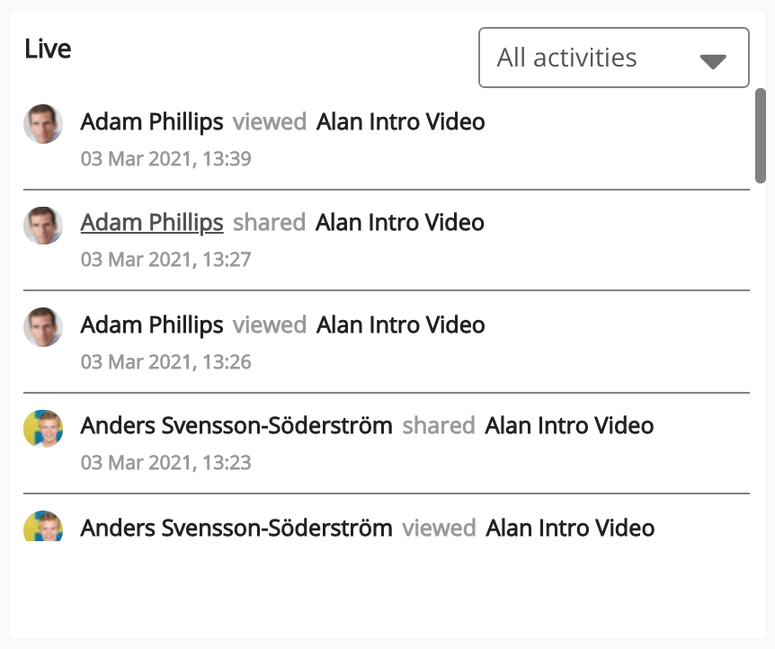Open Anders Svensson-Söderström name in bottom viewed entry

tap(236, 528)
